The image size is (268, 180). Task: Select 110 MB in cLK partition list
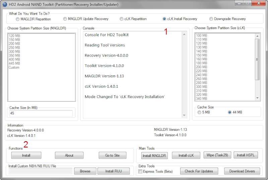(x=202, y=39)
